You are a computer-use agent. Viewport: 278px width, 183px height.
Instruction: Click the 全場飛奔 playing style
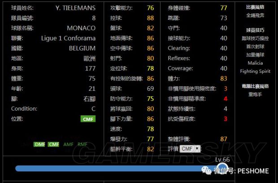pyautogui.click(x=255, y=15)
